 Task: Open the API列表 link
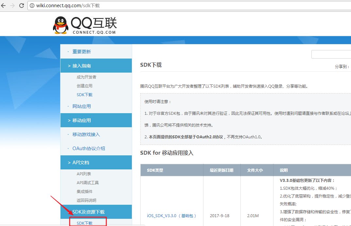click(x=84, y=174)
